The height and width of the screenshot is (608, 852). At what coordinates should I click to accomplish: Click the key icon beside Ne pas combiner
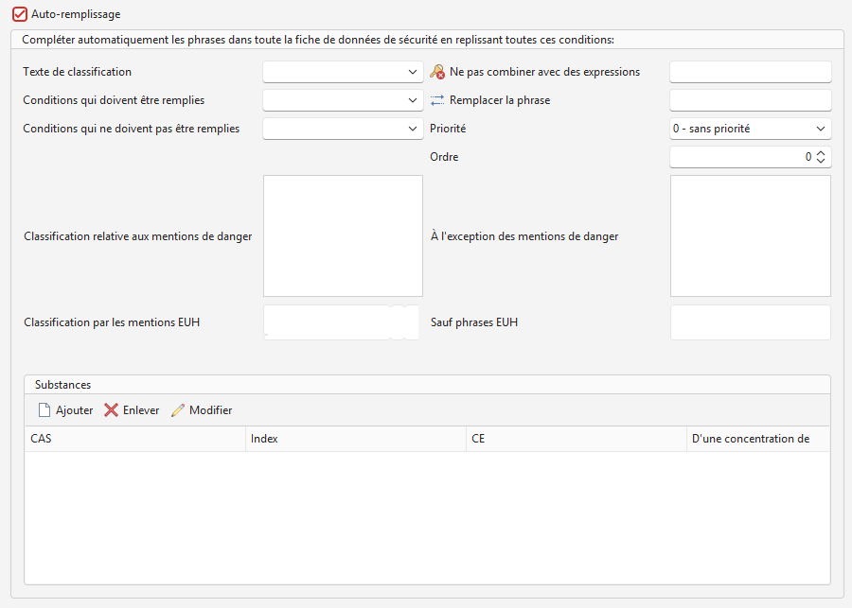[437, 72]
